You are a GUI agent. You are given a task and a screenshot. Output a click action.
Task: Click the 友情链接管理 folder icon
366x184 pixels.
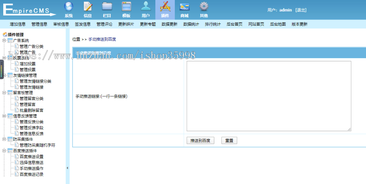coord(10,75)
